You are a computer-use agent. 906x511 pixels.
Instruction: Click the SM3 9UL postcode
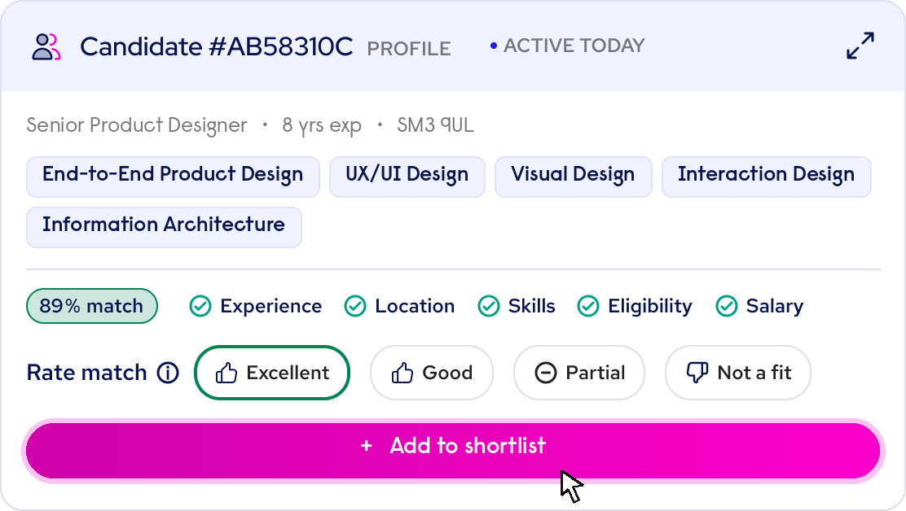point(435,124)
